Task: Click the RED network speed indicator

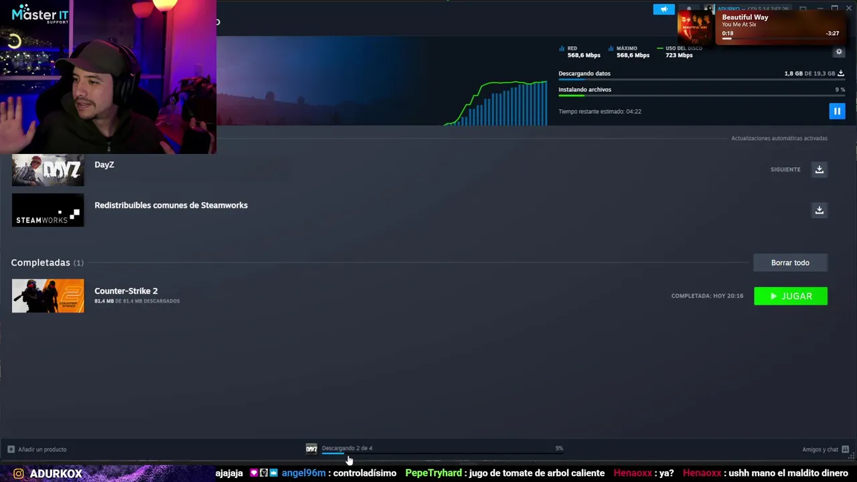Action: click(x=580, y=52)
